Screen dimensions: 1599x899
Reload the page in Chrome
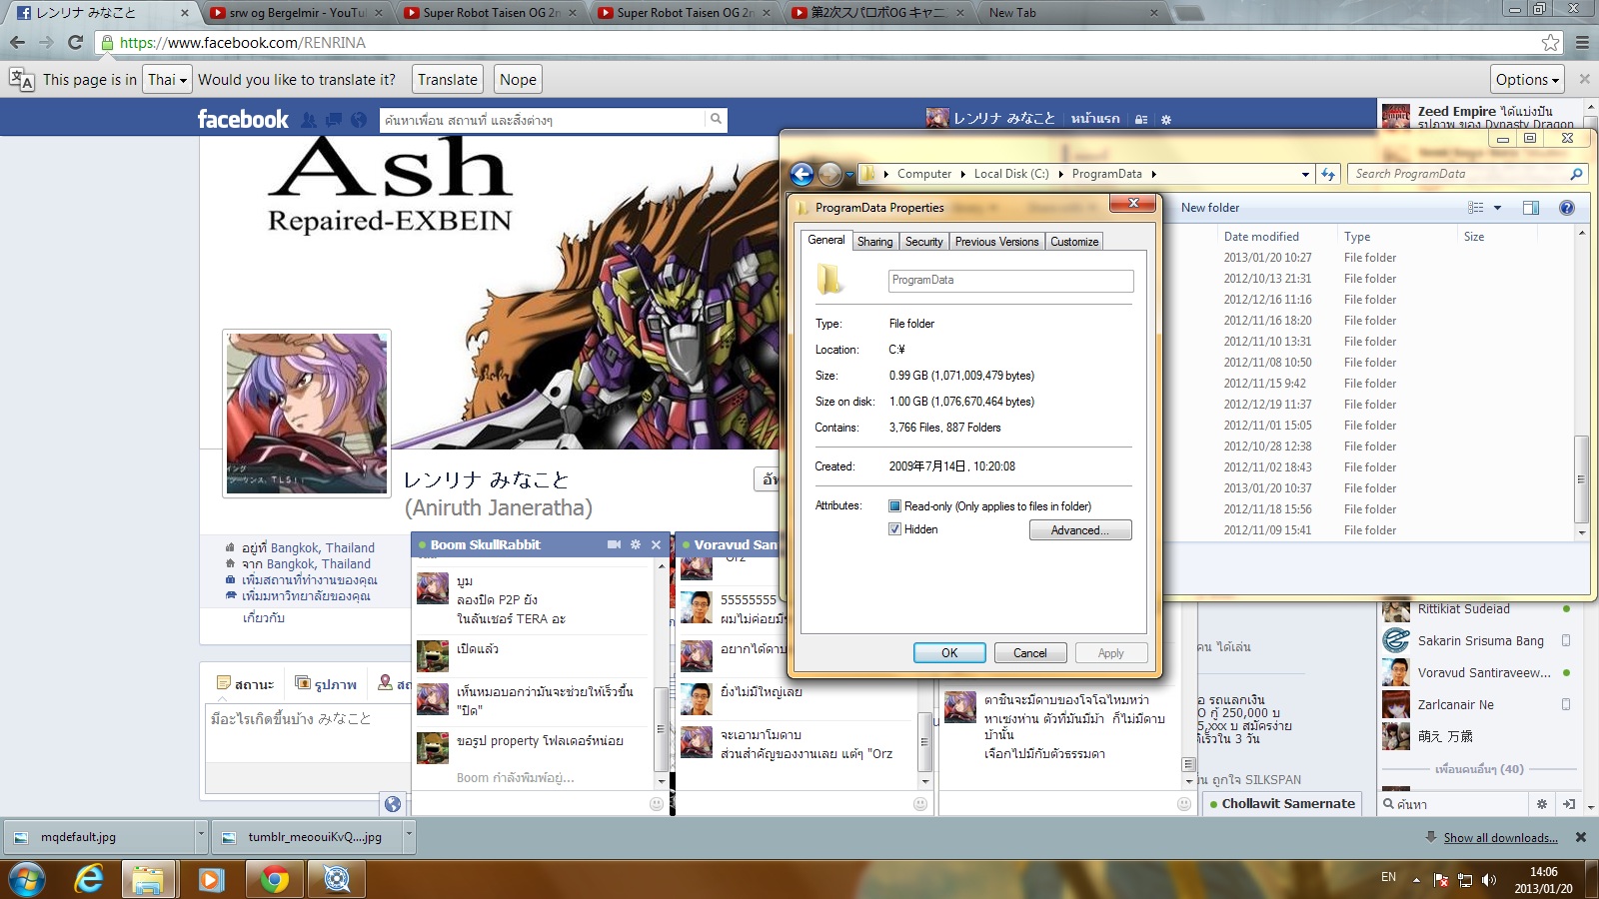coord(75,42)
